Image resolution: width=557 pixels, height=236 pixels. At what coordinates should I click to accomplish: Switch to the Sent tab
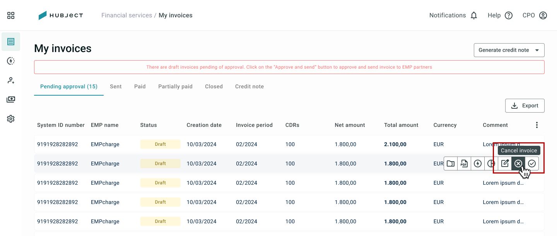click(x=116, y=86)
